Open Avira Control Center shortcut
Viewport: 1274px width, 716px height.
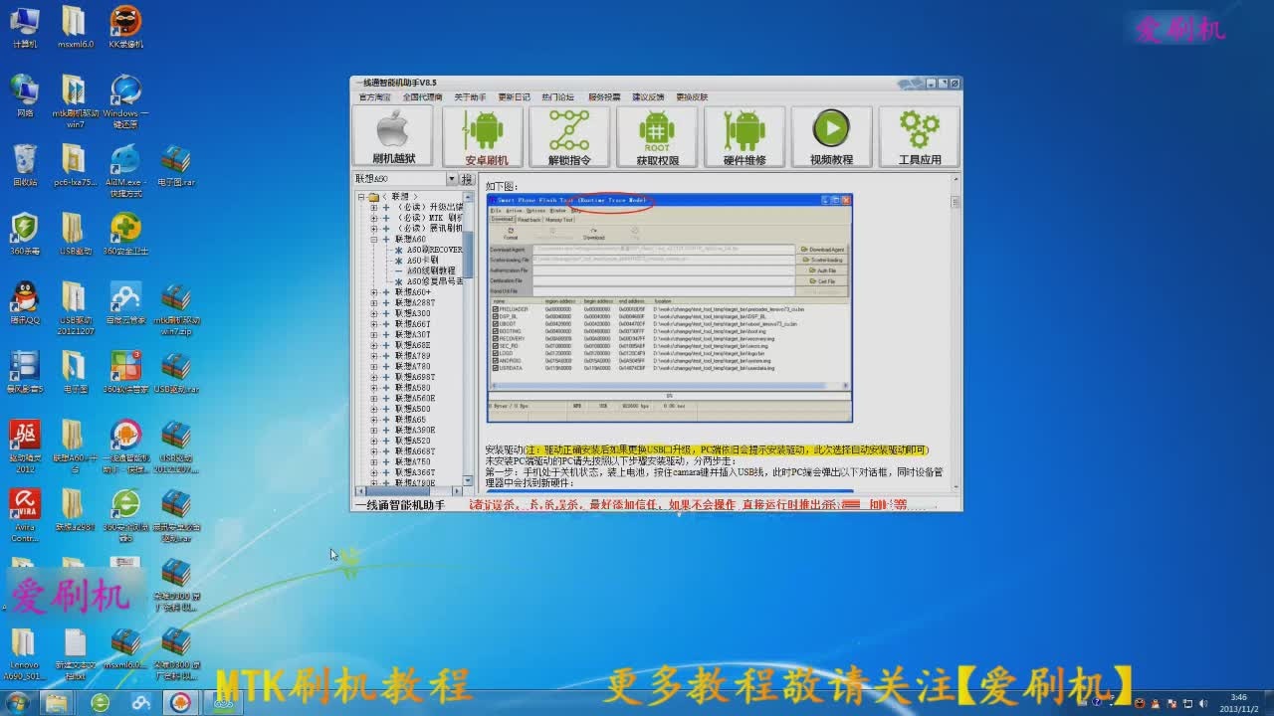coord(25,515)
